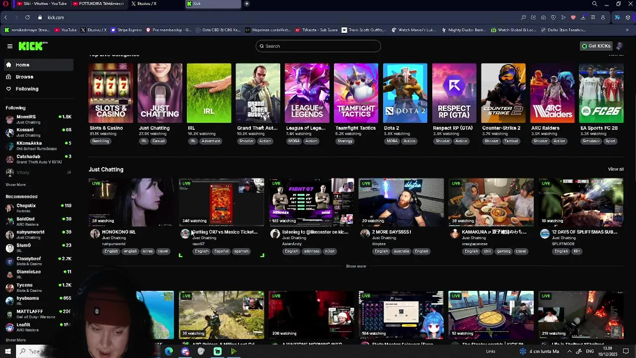
Task: Click the Gambling tag under Slots & Casino
Action: coord(100,141)
